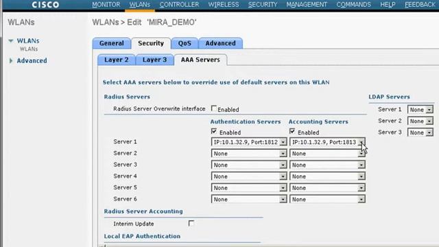This screenshot has height=247, width=439.
Task: Click the 'Radius Servers' heading
Action: 127,97
